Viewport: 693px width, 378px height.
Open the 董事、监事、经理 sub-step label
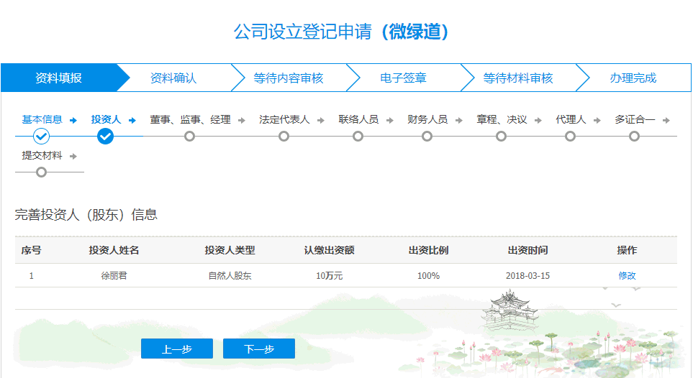190,120
